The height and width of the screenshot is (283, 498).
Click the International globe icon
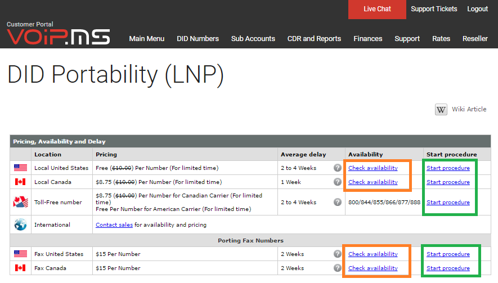click(20, 224)
